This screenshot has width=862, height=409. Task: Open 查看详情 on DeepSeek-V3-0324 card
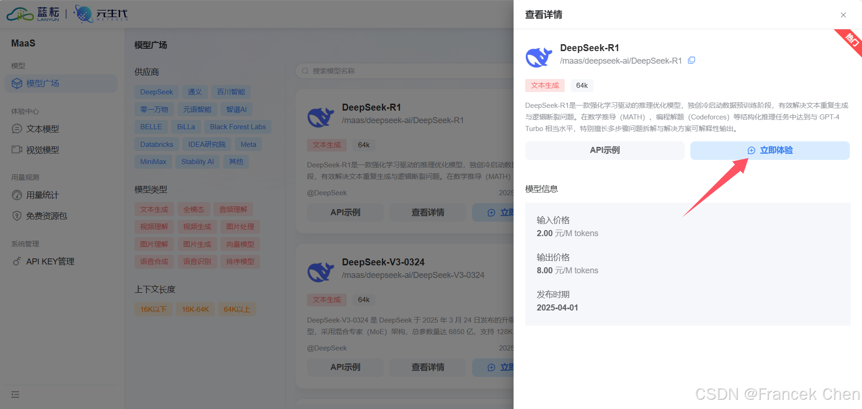(428, 367)
